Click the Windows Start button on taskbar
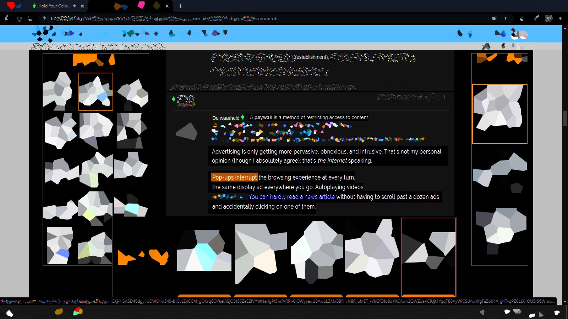The height and width of the screenshot is (319, 568). click(x=10, y=313)
